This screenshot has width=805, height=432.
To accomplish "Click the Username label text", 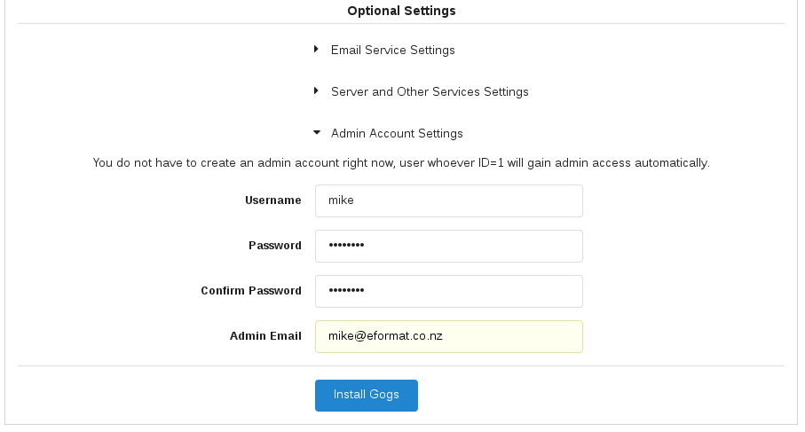I will pyautogui.click(x=272, y=200).
